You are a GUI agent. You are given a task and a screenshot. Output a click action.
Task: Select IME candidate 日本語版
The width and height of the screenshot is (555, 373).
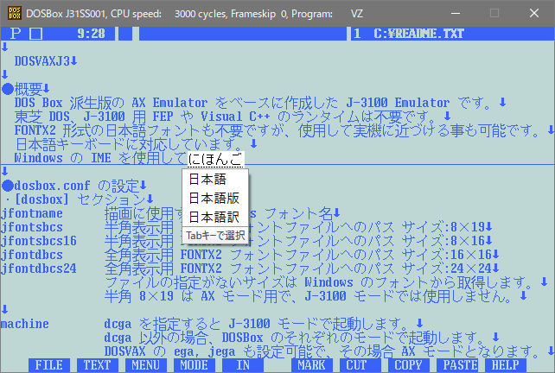tap(215, 198)
